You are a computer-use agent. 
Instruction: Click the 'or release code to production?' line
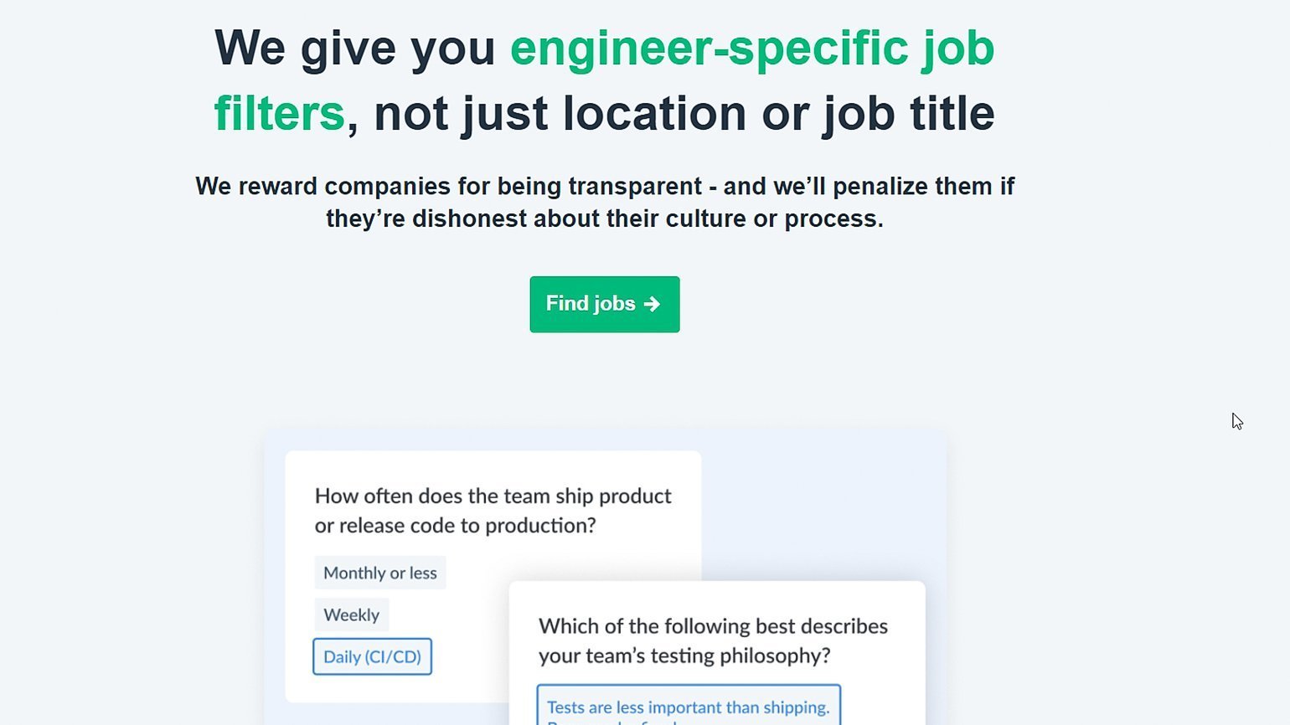[455, 526]
